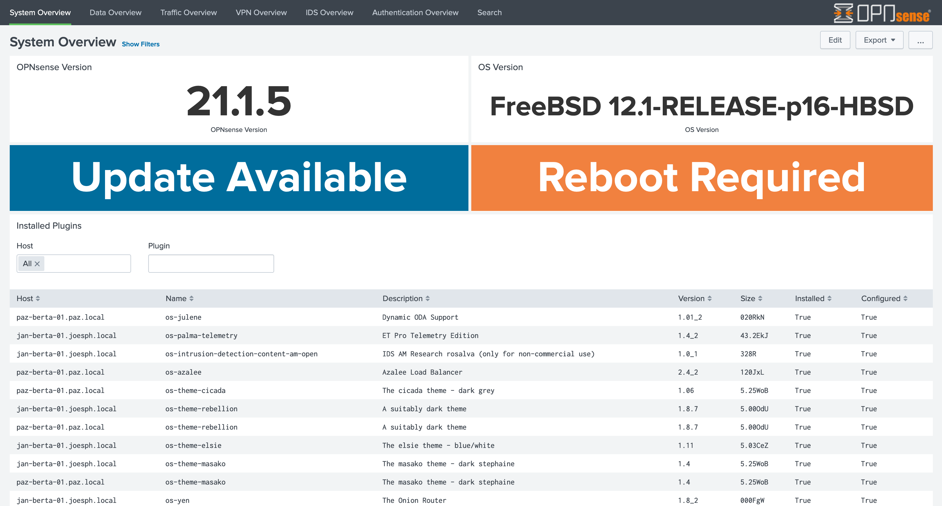Select os-theme-cicada name cell
This screenshot has width=942, height=506.
pos(195,390)
